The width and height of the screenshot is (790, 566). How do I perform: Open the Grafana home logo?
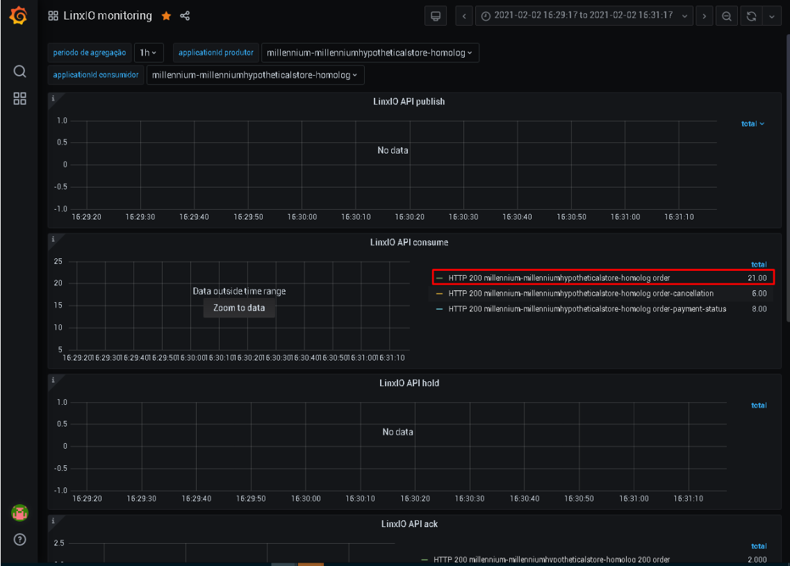coord(19,15)
